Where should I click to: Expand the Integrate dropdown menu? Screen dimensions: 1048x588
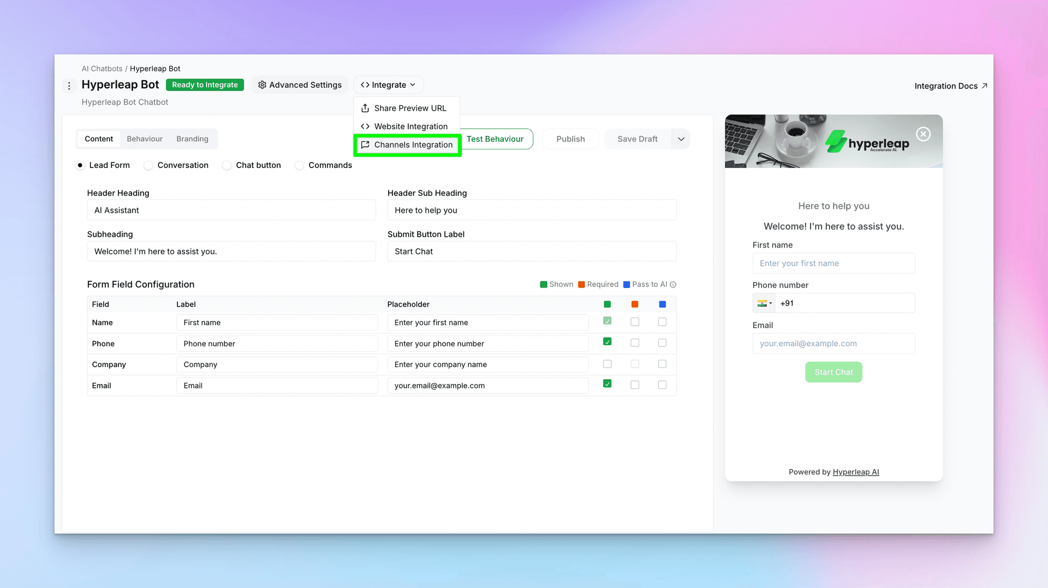(388, 85)
